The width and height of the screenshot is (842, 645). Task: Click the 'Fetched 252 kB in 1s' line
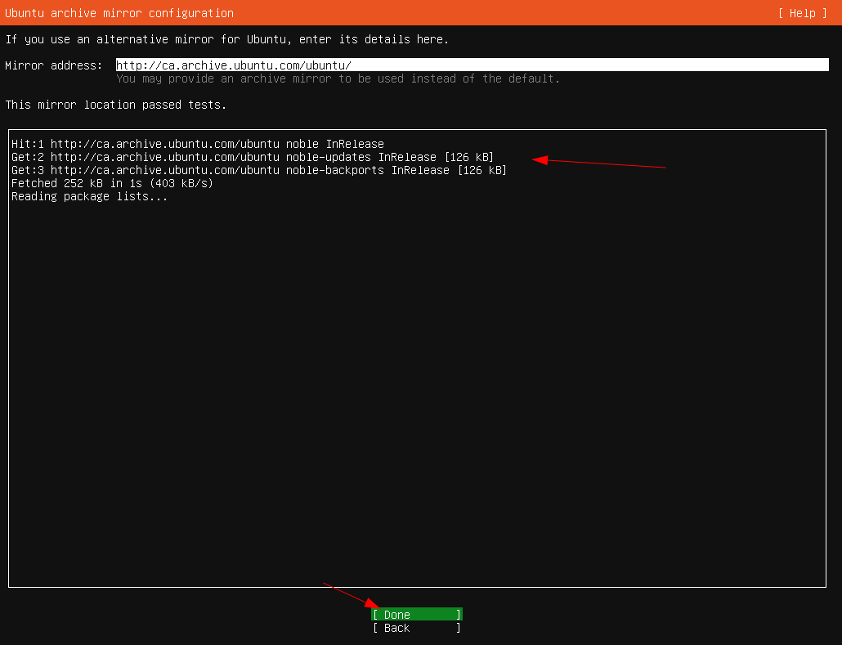pyautogui.click(x=112, y=183)
